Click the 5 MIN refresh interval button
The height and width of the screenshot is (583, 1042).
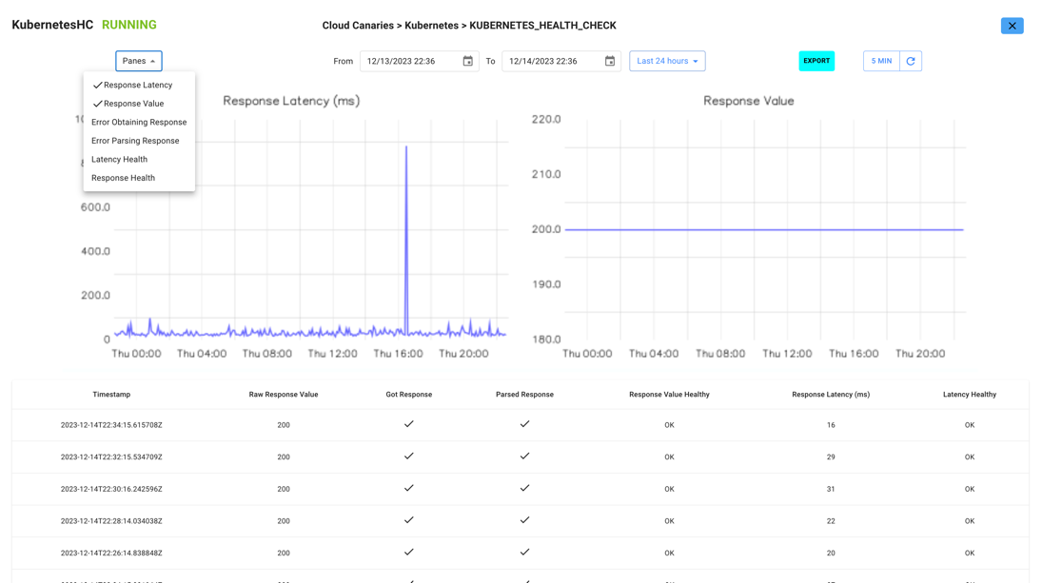point(881,61)
